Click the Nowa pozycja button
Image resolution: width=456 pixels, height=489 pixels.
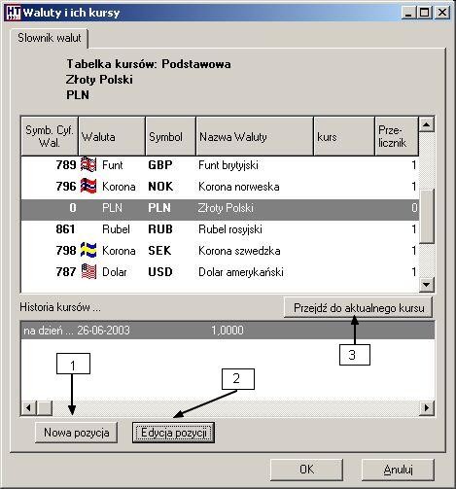76,433
